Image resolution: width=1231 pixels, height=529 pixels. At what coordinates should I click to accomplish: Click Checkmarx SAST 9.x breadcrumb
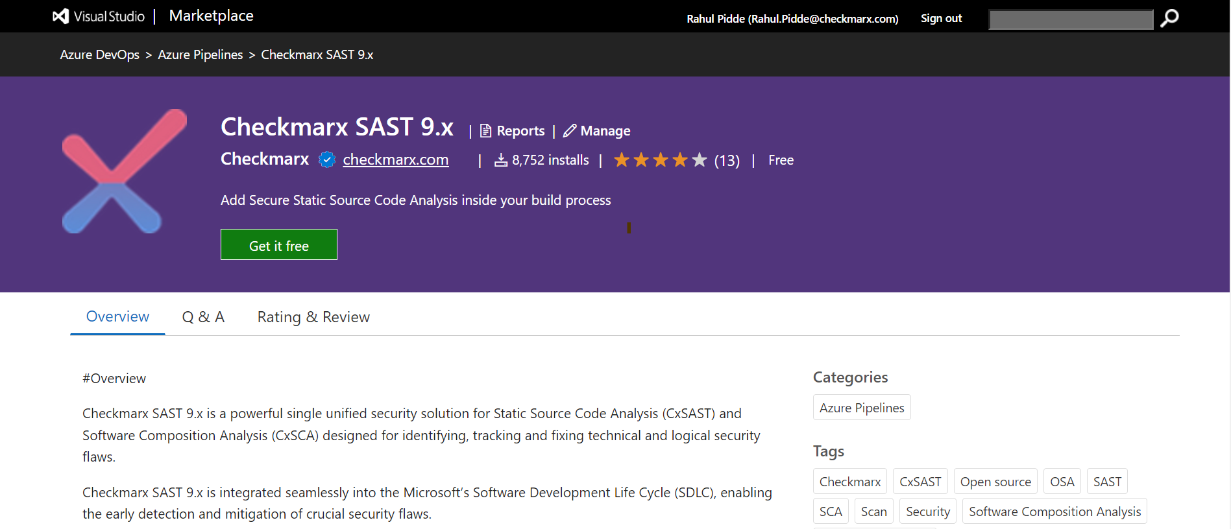click(x=317, y=54)
